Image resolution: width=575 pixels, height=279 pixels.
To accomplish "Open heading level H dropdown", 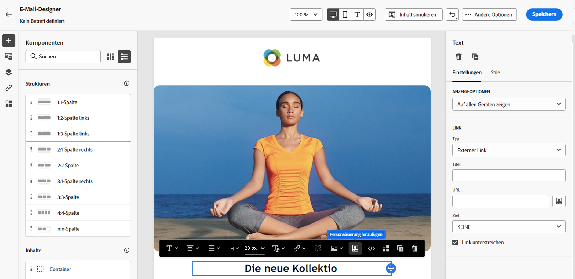I will (x=234, y=248).
